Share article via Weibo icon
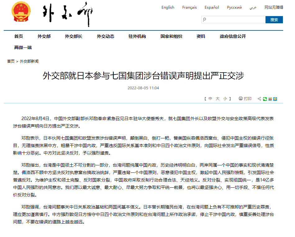The image size is (295, 237). pyautogui.click(x=270, y=99)
